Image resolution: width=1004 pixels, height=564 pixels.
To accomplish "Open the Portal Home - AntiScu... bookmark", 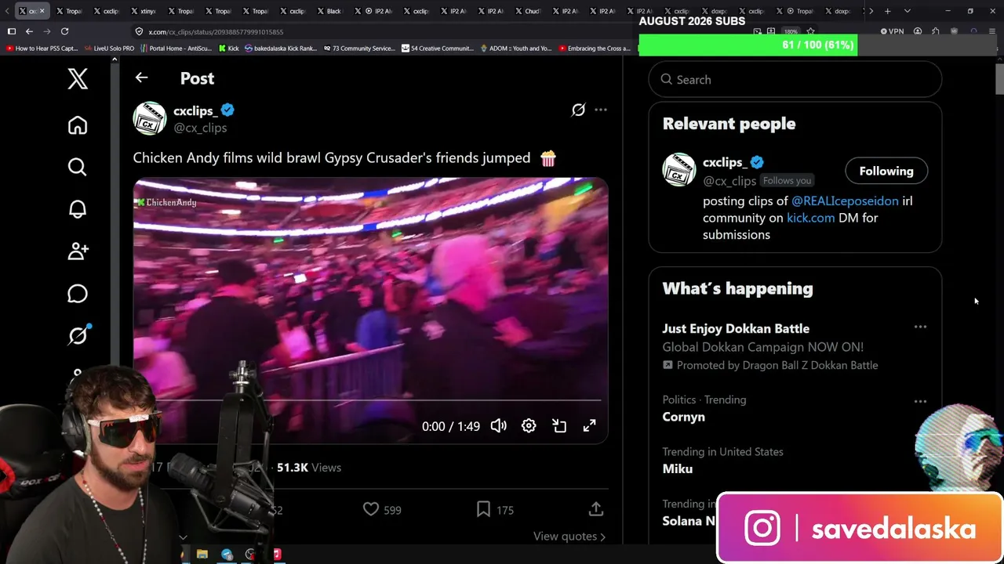I will pyautogui.click(x=176, y=49).
